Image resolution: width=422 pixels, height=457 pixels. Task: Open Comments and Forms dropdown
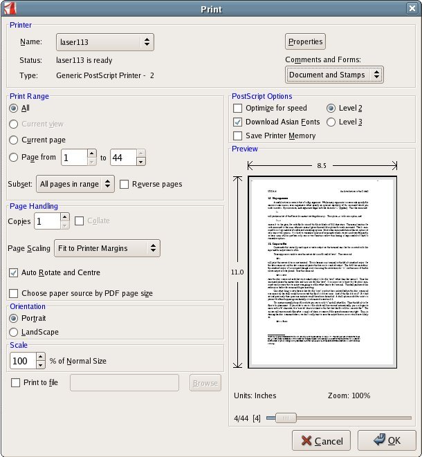[x=334, y=75]
